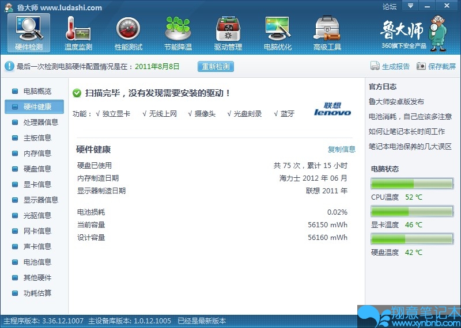This screenshot has height=328, width=461.
Task: Click the 重新检测 button
Action: click(x=216, y=66)
